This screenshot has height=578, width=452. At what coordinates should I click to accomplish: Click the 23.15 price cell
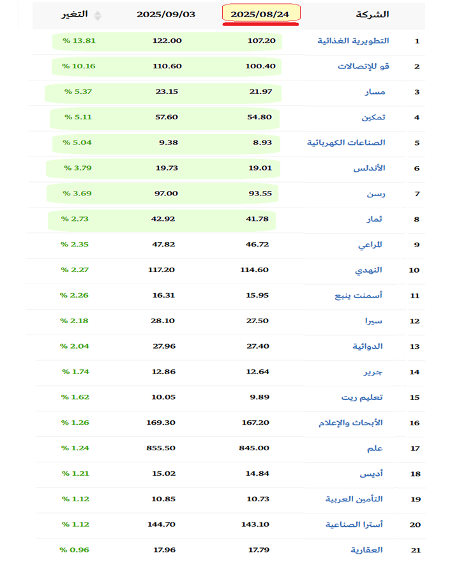pyautogui.click(x=167, y=91)
